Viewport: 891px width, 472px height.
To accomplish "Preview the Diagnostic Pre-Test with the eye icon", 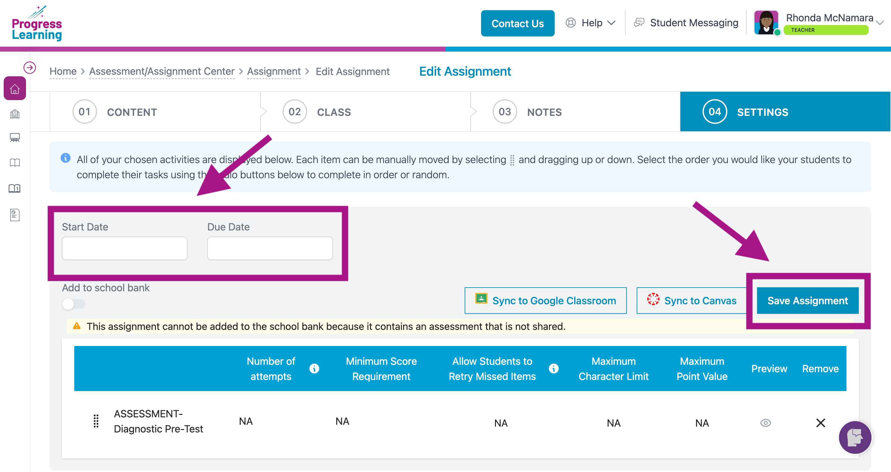I will pos(766,422).
